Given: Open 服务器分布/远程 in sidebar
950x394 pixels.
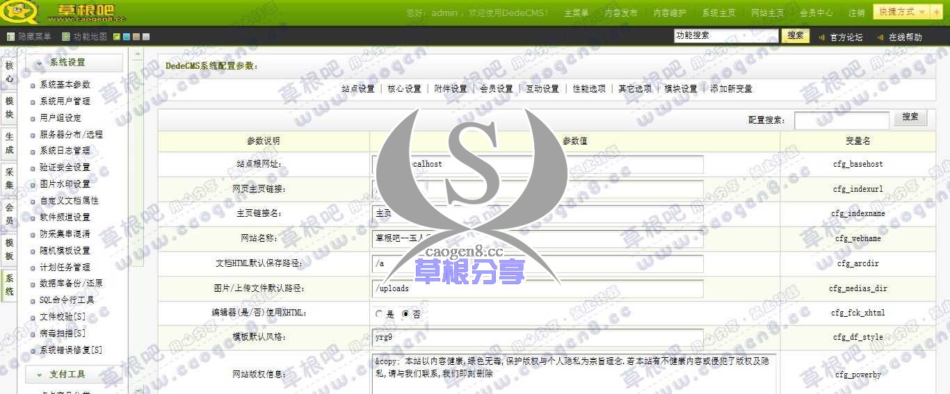Looking at the screenshot, I should [71, 135].
